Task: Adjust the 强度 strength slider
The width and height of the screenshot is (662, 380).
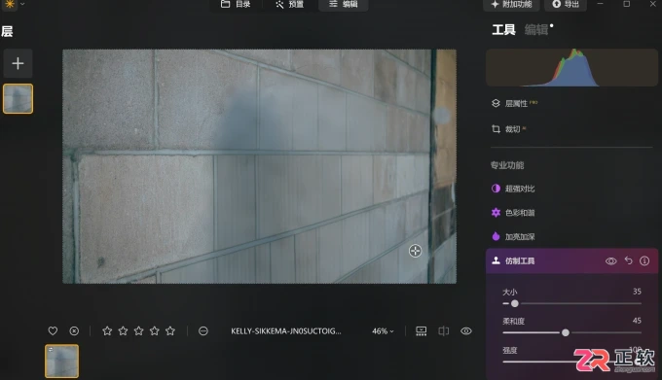Action: point(571,361)
